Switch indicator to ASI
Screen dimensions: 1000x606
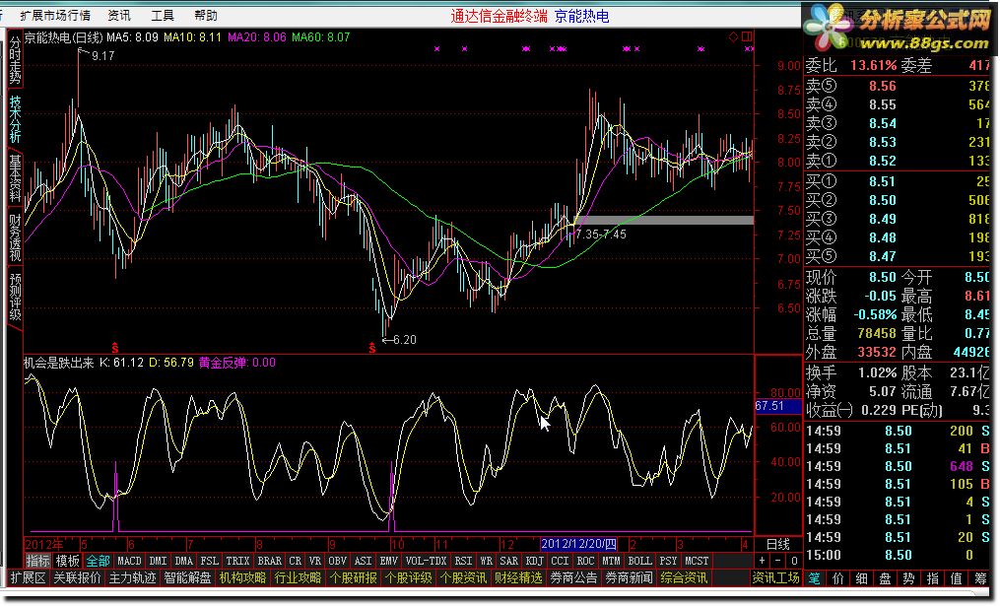[363, 561]
